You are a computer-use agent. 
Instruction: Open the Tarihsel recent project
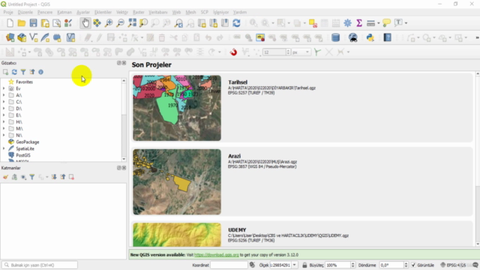301,108
